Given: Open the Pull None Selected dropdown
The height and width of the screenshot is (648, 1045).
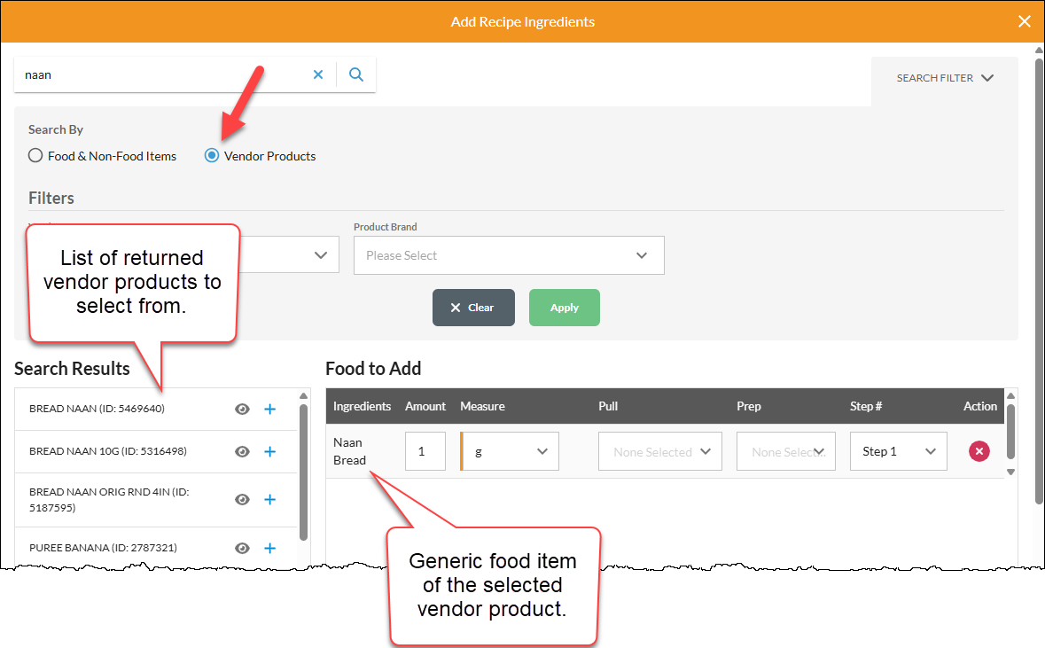Looking at the screenshot, I should 659,451.
